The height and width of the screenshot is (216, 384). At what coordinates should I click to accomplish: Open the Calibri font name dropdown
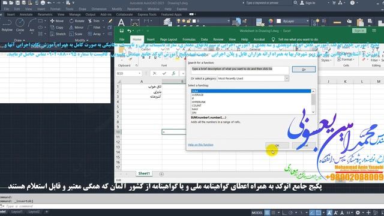163,49
